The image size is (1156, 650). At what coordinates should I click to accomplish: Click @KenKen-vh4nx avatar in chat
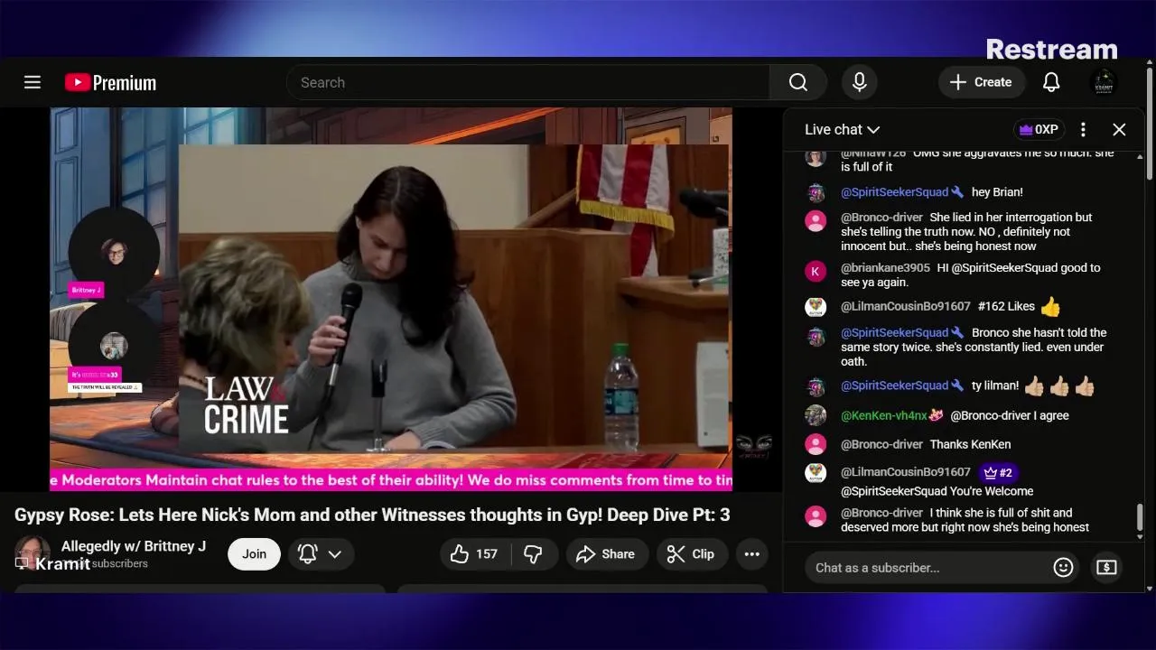pyautogui.click(x=816, y=415)
